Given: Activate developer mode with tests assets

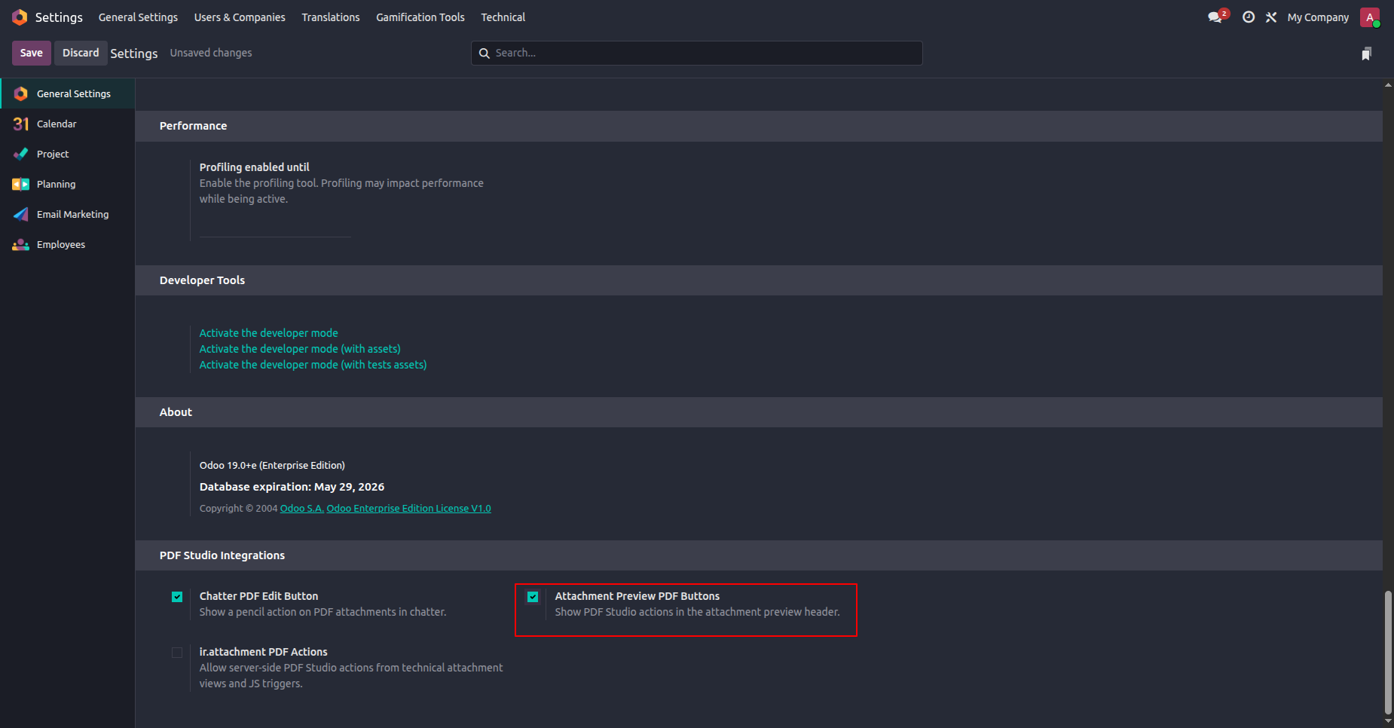Looking at the screenshot, I should (313, 365).
